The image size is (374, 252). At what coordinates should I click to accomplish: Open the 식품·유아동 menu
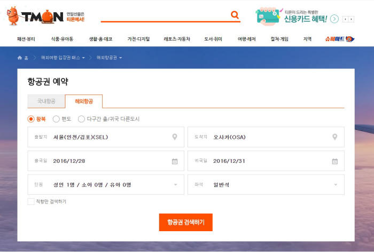62,39
